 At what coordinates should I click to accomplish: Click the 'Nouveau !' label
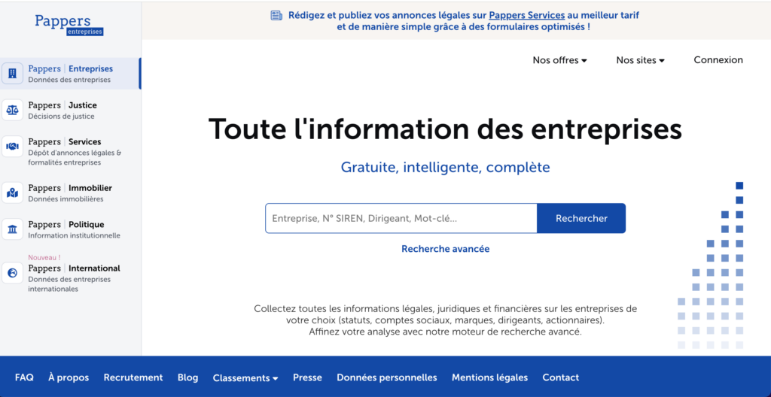[x=44, y=257]
